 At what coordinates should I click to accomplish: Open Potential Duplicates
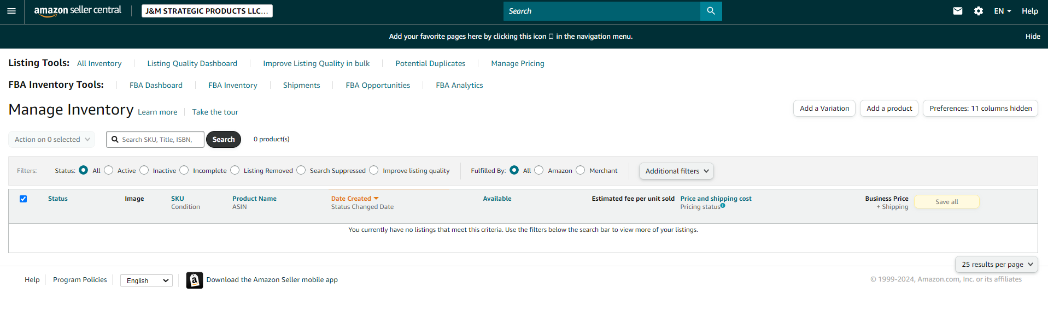(x=430, y=63)
